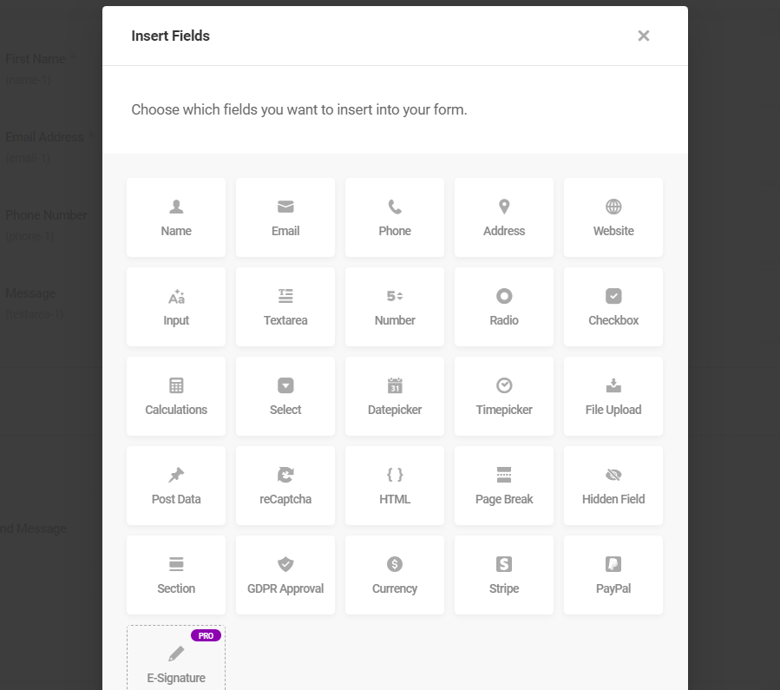
Task: Add the File Upload field
Action: [613, 396]
